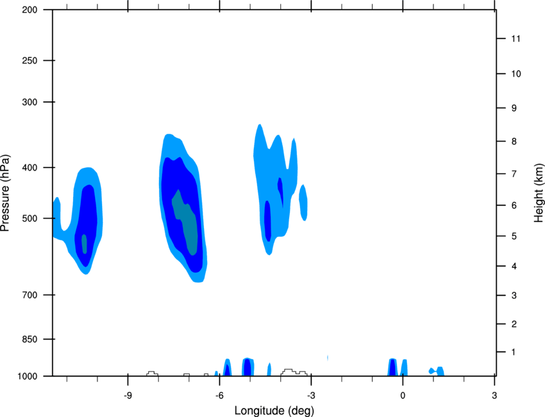Click the -3 longitude tick label
The width and height of the screenshot is (545, 417).
point(311,396)
